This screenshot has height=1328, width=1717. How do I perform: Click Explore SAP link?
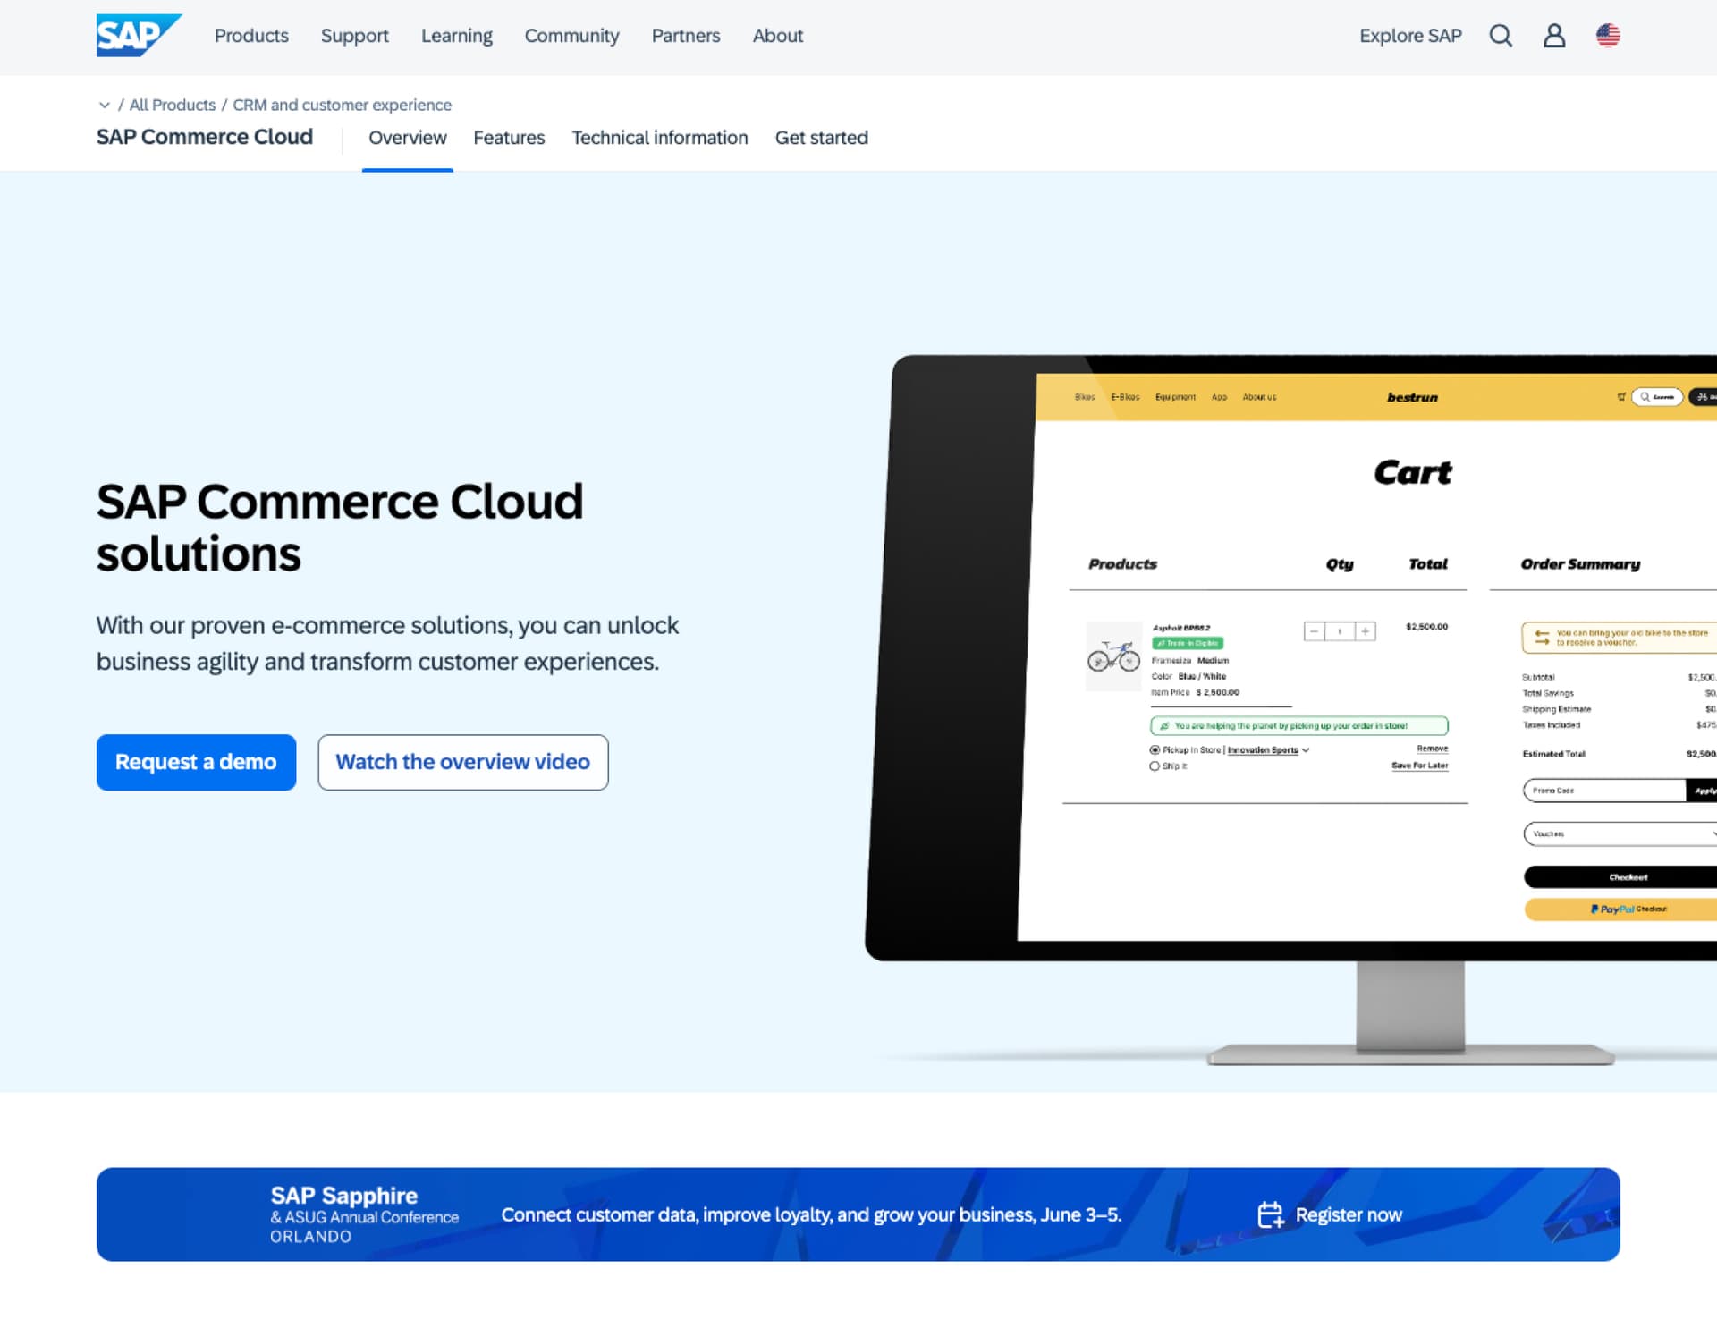click(x=1410, y=36)
